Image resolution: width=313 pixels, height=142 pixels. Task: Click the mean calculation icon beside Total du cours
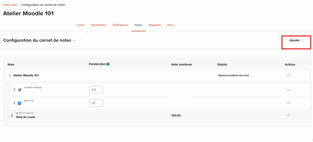12,116
